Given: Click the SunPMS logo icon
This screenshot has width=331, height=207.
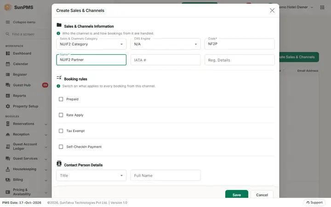Looking at the screenshot, I should 8,7.
